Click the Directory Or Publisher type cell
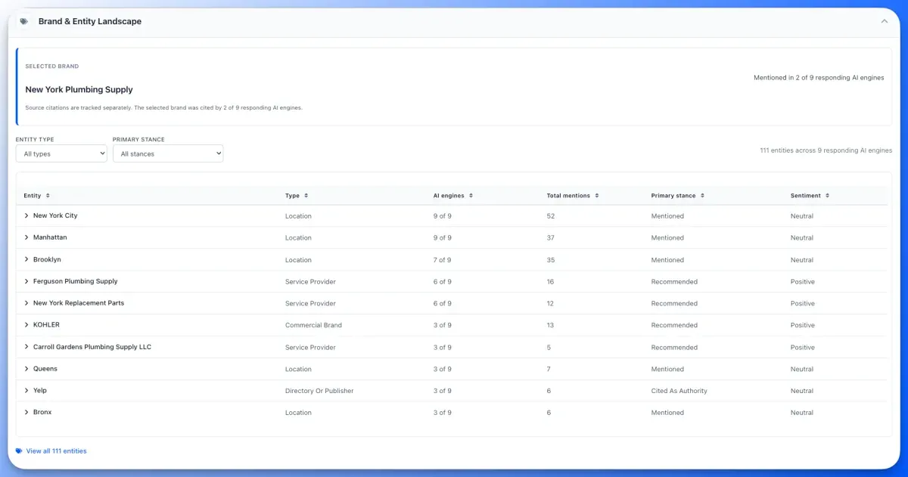This screenshot has height=477, width=908. click(x=319, y=391)
